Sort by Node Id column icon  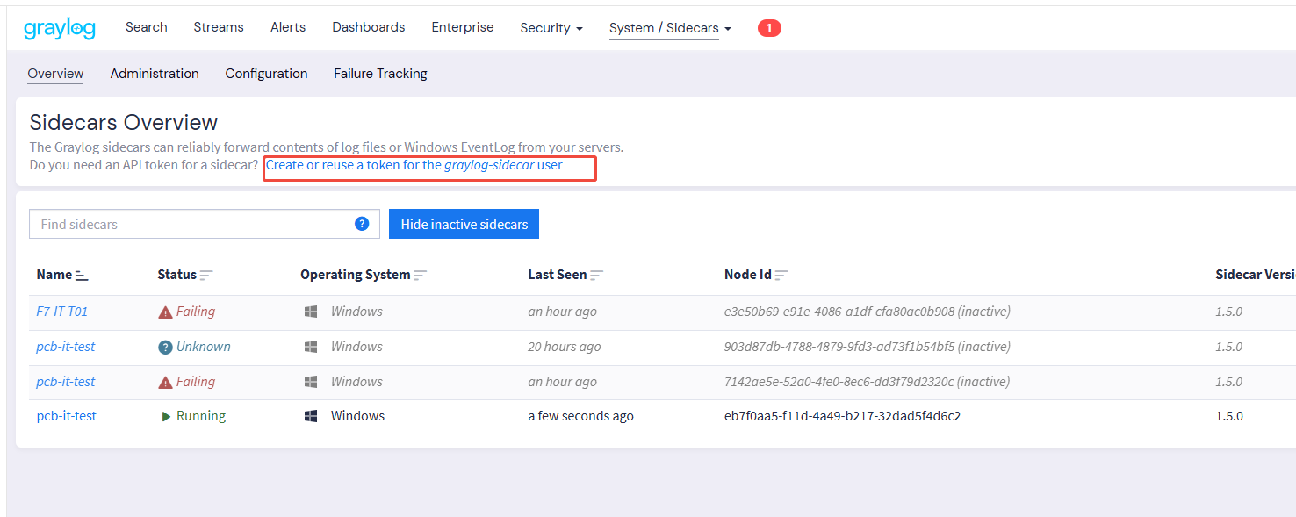click(x=781, y=276)
